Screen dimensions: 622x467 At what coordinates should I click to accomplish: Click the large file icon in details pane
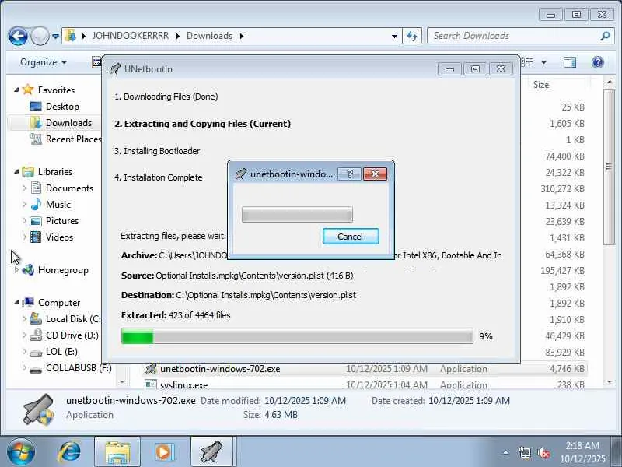(38, 409)
